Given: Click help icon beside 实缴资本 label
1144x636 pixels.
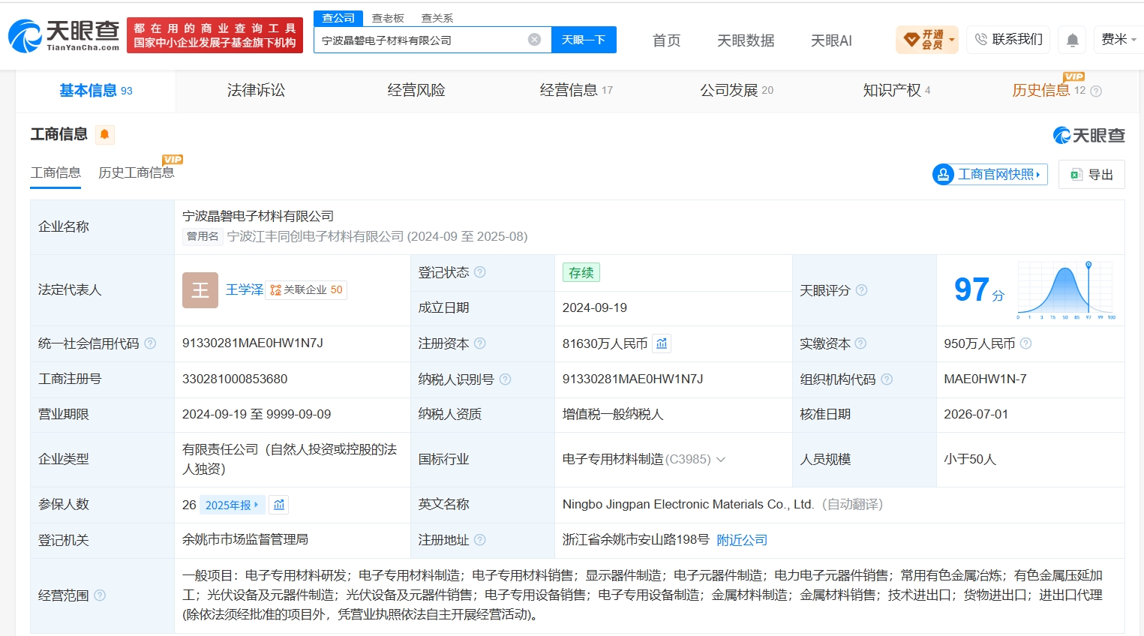Looking at the screenshot, I should [x=860, y=343].
